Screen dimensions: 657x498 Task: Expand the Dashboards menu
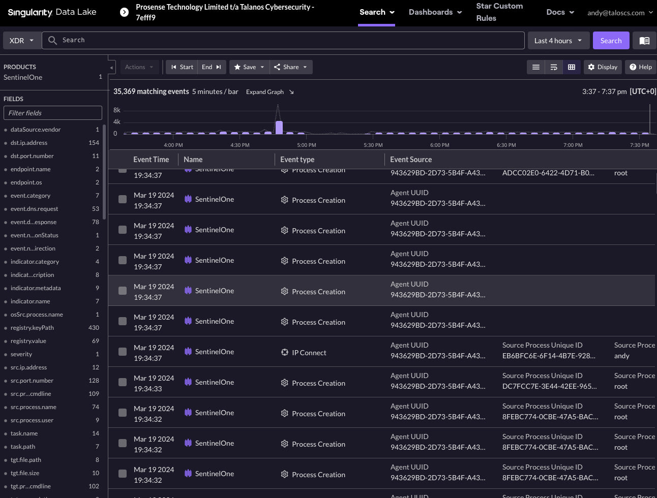435,12
